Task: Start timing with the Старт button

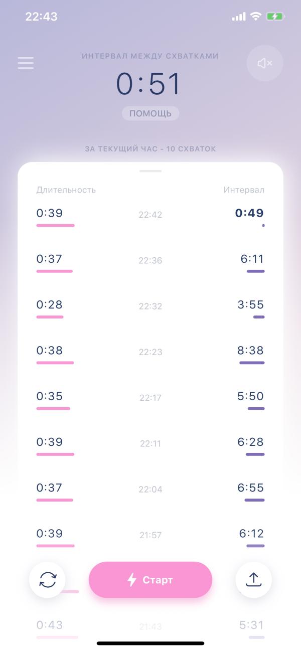Action: (x=150, y=580)
